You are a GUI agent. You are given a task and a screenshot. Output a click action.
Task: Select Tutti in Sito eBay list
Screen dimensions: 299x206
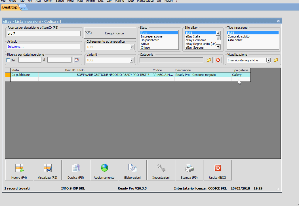200,33
